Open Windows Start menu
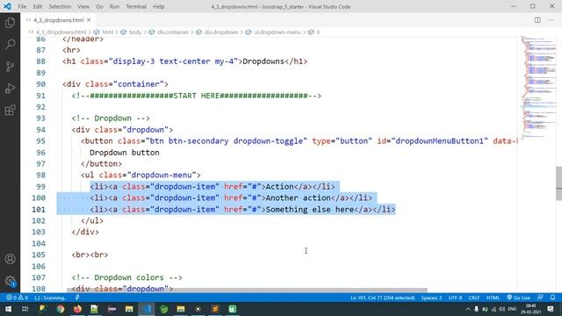562x316 pixels. pyautogui.click(x=8, y=309)
